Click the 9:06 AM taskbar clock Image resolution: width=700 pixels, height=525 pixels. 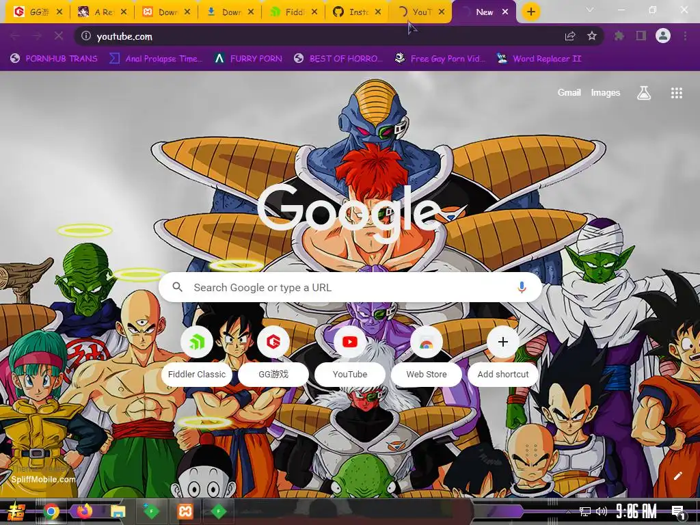coord(636,511)
